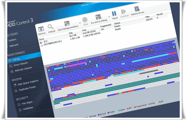
Task: Sort the list by Status column header
Action: coord(117,23)
